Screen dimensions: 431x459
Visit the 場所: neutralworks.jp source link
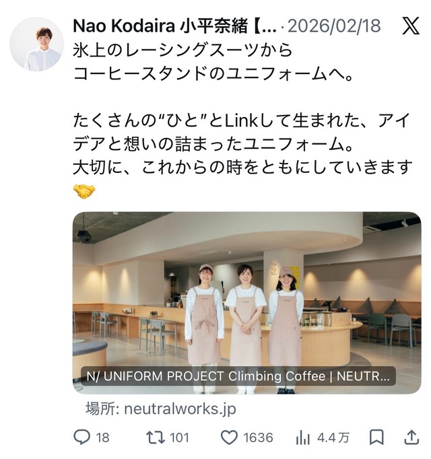[x=160, y=409]
